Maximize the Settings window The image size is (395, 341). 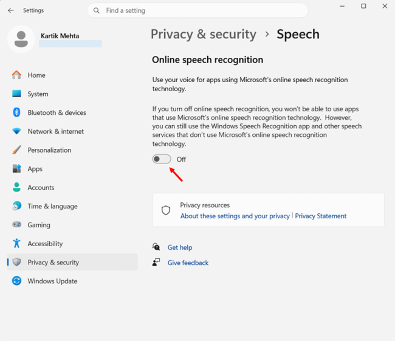coord(363,6)
